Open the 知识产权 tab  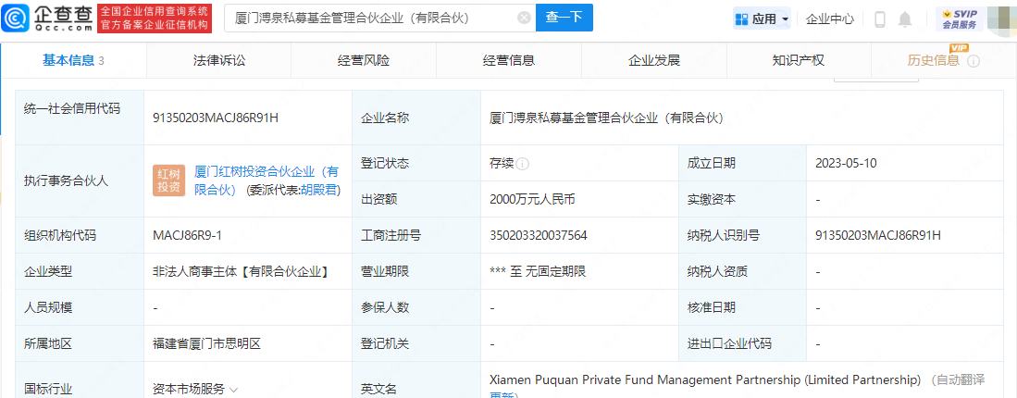799,61
